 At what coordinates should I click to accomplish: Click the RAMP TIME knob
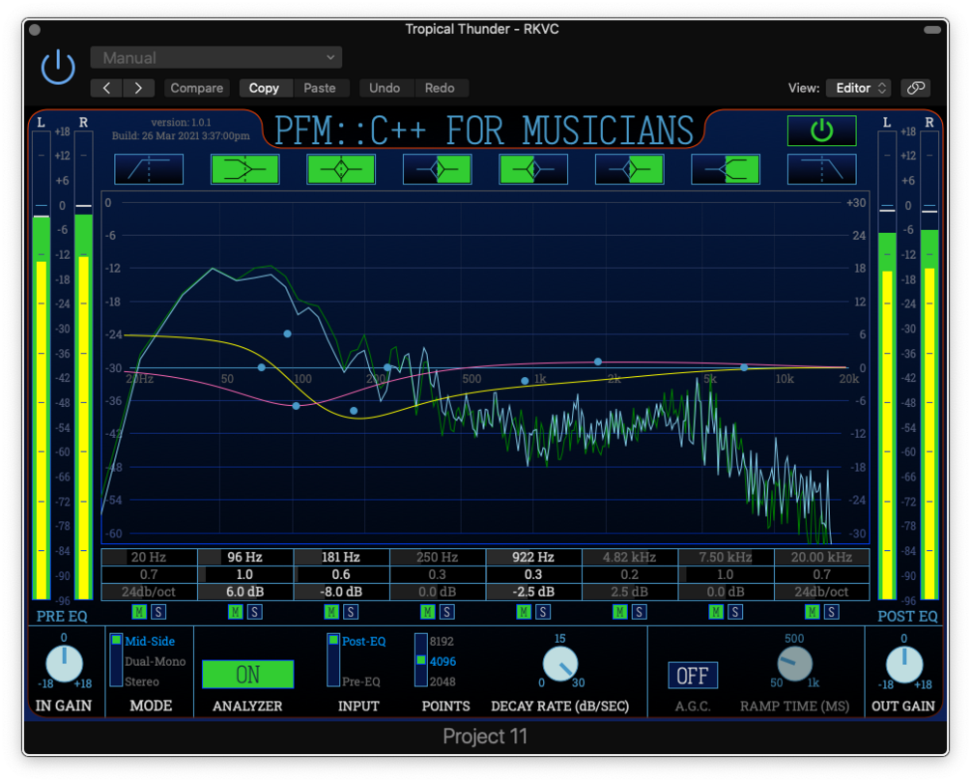[x=795, y=664]
